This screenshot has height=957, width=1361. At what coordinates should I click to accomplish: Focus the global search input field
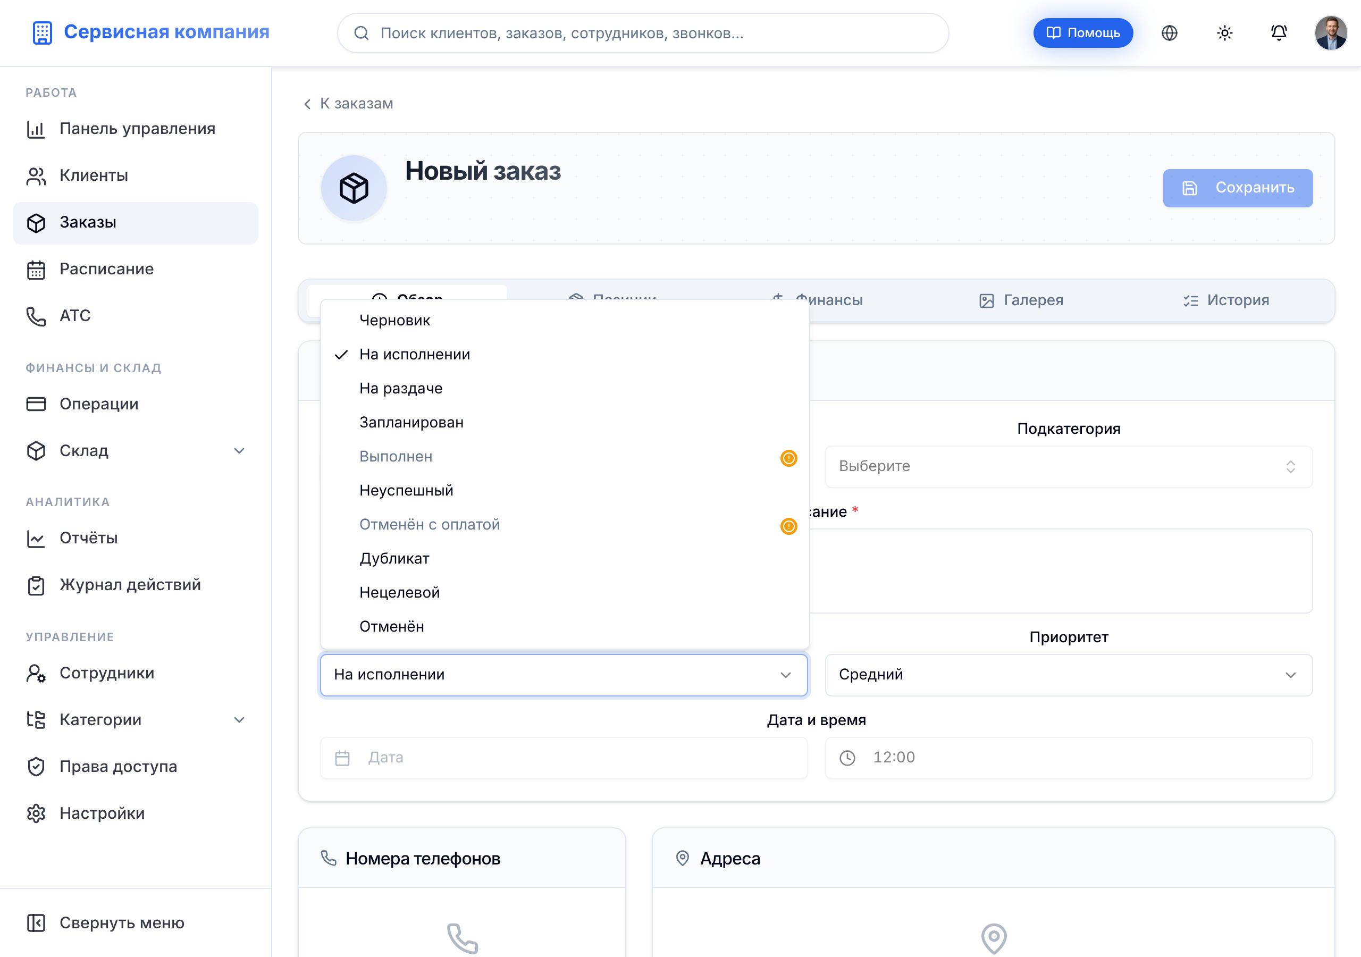643,33
